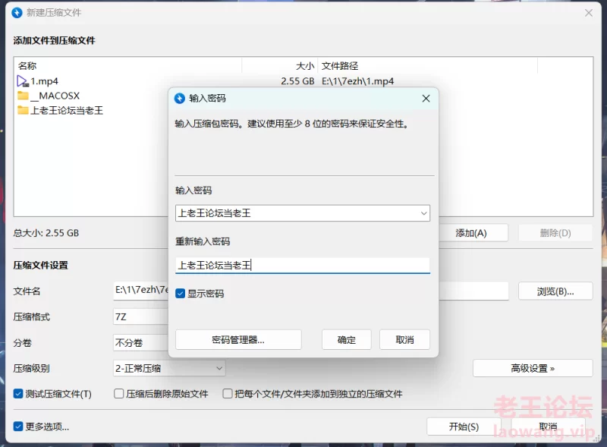Sort by 文件路径 column header
607x447 pixels.
(x=340, y=66)
